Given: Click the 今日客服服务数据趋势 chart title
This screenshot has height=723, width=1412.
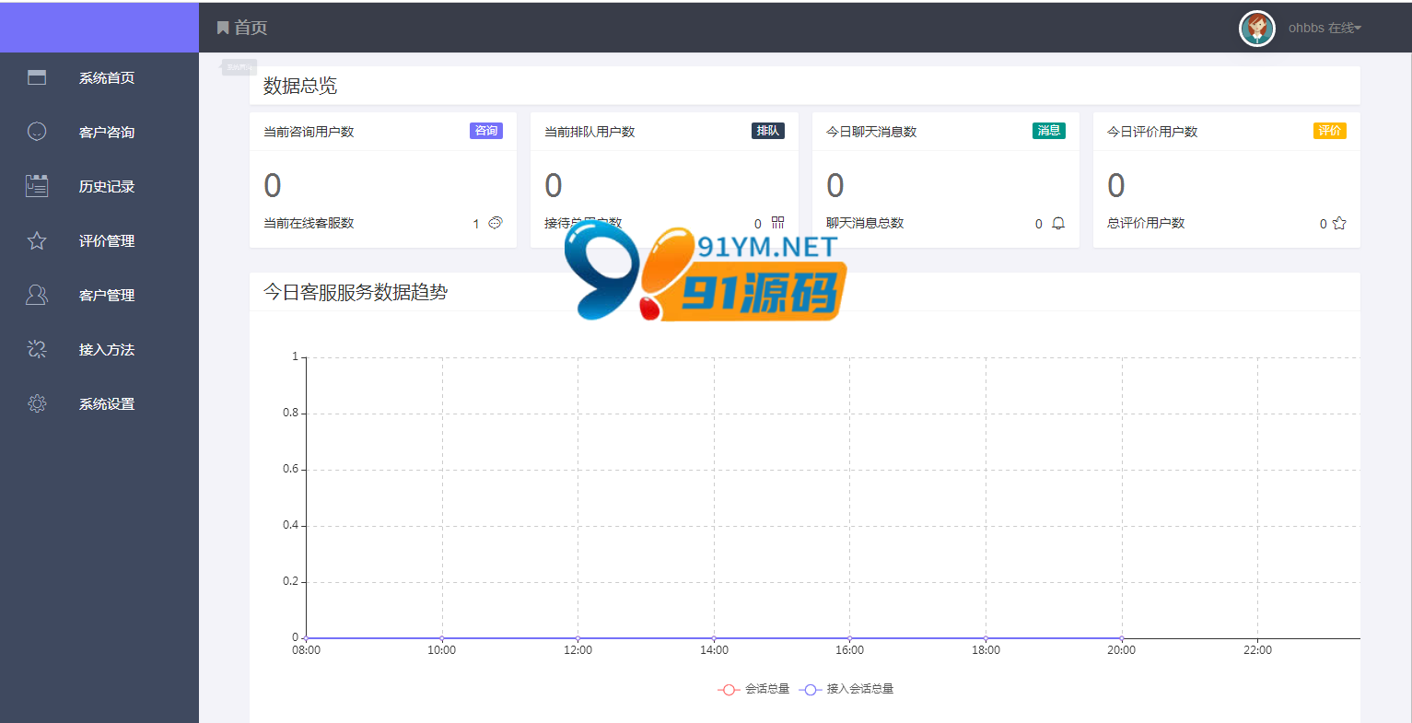Looking at the screenshot, I should (x=356, y=292).
